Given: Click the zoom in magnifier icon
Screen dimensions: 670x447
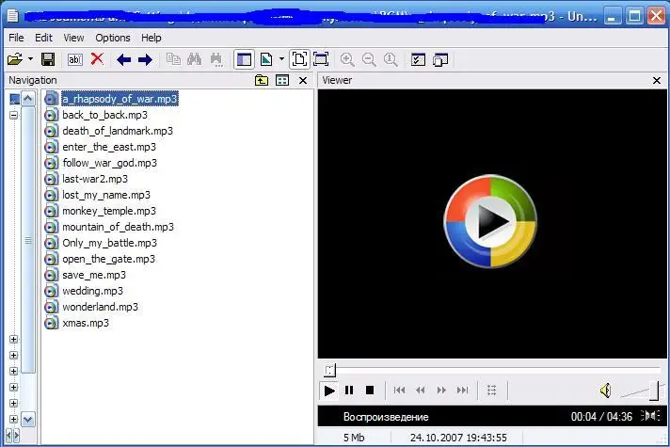Looking at the screenshot, I should pyautogui.click(x=347, y=59).
